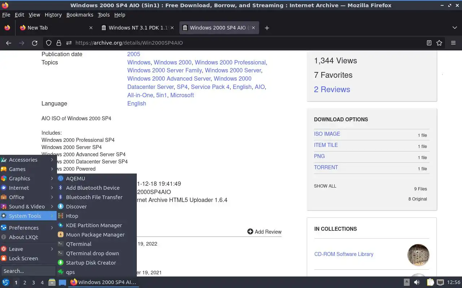
Task: Expand Office menu category
Action: coord(28,197)
